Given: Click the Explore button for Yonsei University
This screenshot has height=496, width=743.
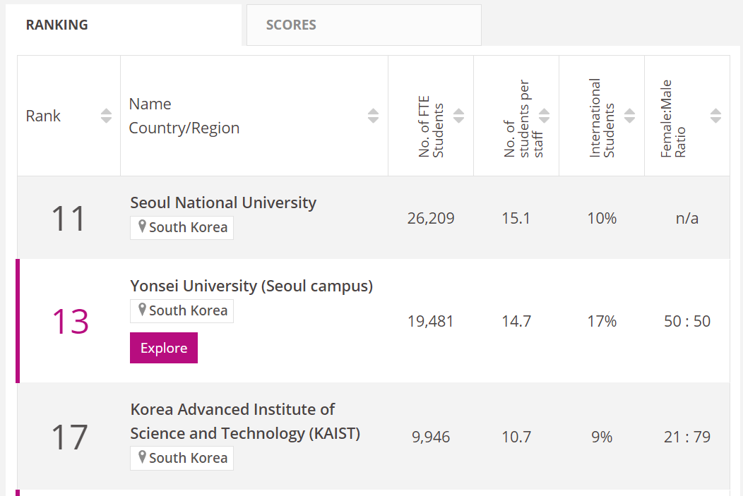Looking at the screenshot, I should coord(164,348).
